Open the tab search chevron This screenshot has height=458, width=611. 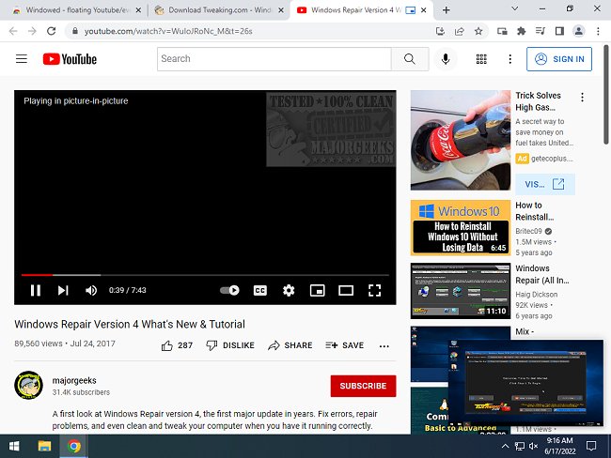[514, 8]
